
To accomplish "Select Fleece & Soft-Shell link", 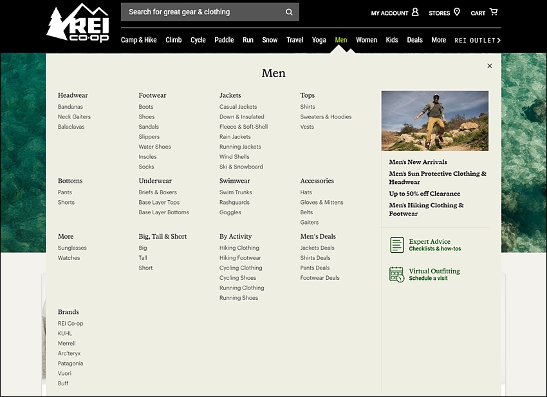I will point(243,127).
